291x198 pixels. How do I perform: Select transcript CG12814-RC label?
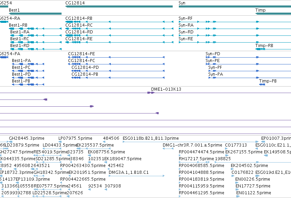[79, 25]
